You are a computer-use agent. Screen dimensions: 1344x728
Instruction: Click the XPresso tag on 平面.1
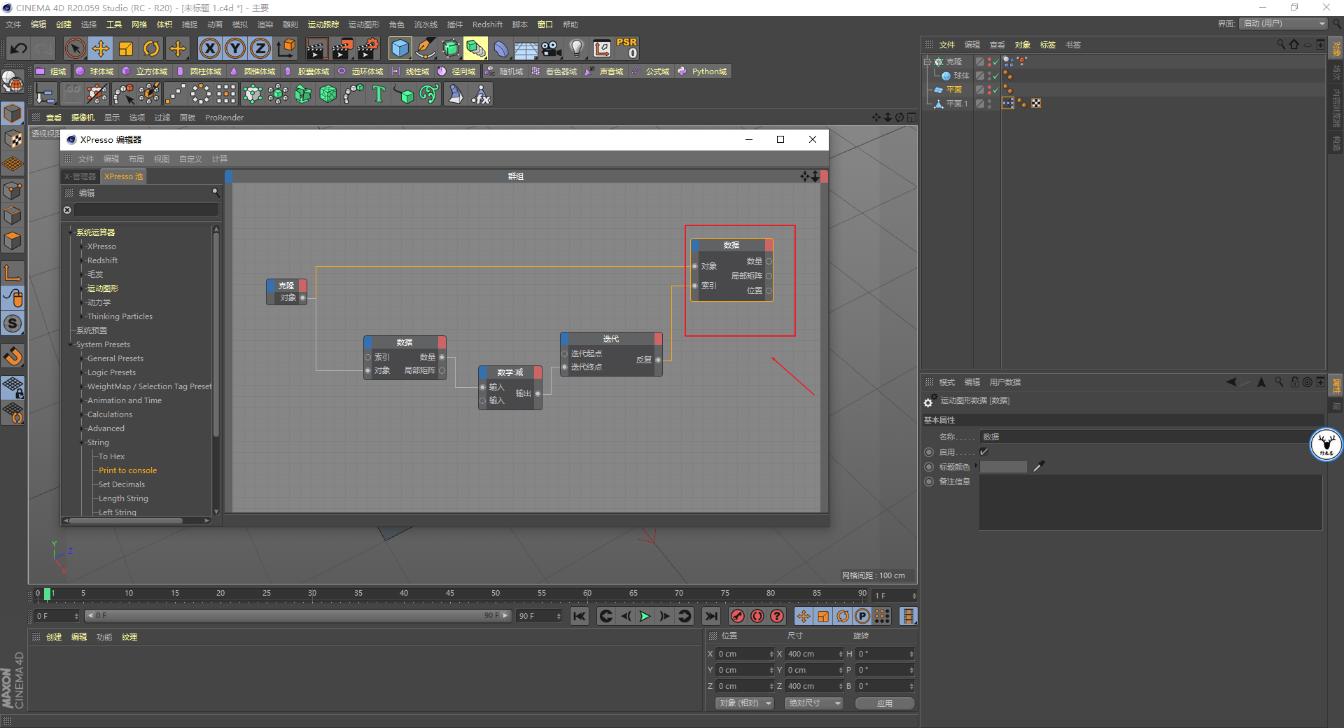pos(1008,104)
